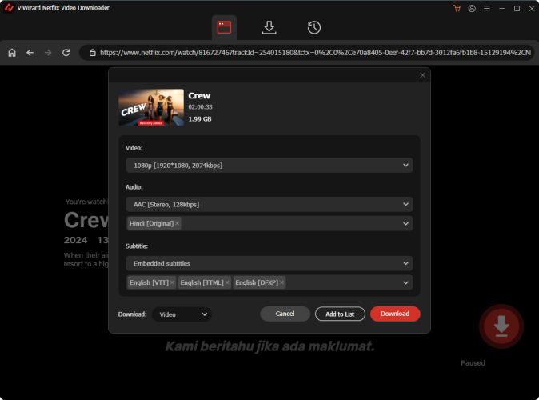Remove the English [DFXP] subtitle tag
539x400 pixels.
coord(281,282)
